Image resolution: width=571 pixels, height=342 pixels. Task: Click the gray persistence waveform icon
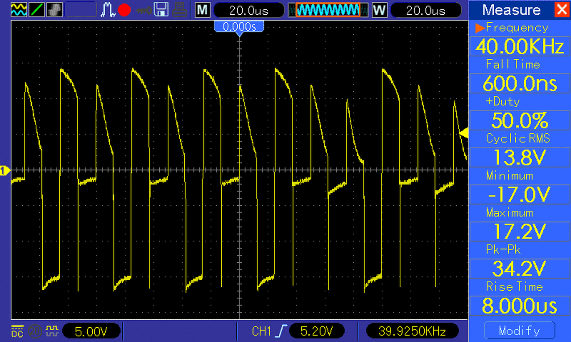click(x=54, y=9)
